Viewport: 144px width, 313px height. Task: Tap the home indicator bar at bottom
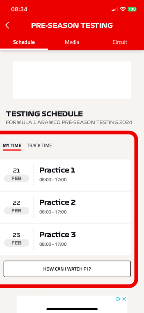(72, 309)
